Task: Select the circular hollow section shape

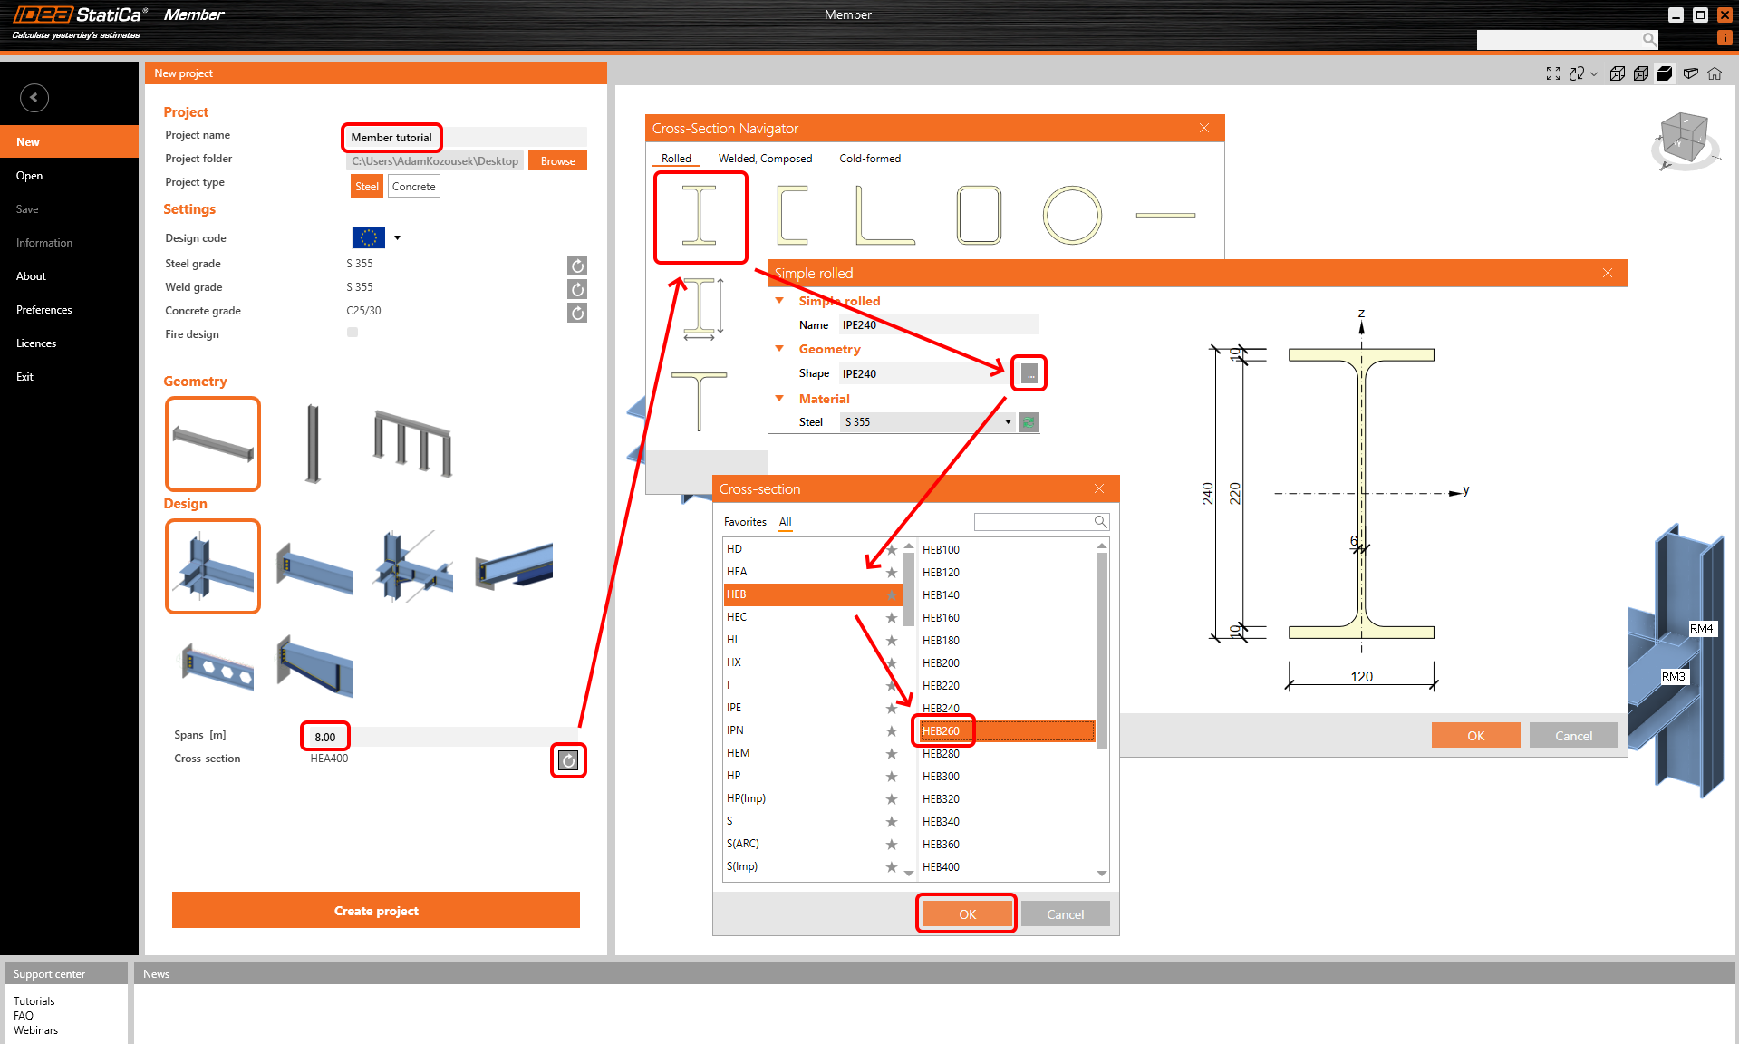Action: (x=1072, y=216)
